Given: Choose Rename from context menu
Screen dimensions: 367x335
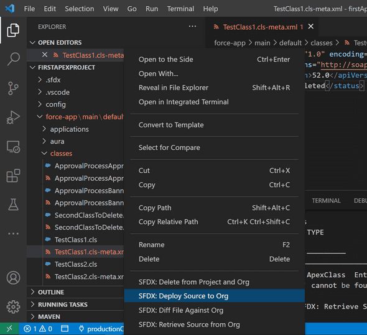Looking at the screenshot, I should [x=214, y=245].
